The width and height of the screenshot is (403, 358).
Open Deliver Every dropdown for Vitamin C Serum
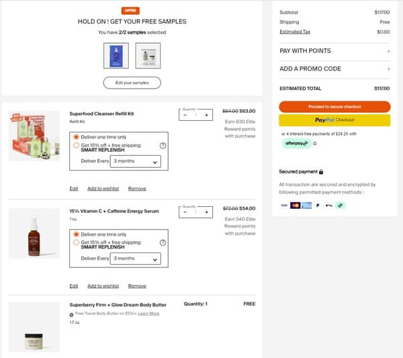[x=136, y=259]
